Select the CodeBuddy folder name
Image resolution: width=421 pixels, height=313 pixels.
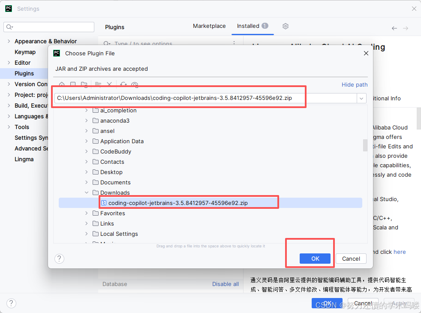(116, 152)
